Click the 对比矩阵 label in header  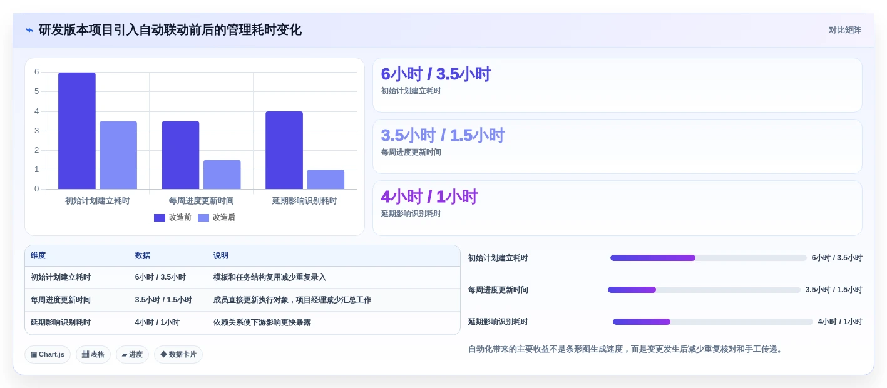844,30
